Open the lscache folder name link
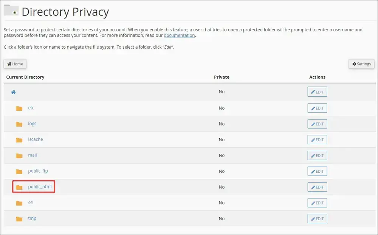This screenshot has height=235, width=378. pos(36,139)
